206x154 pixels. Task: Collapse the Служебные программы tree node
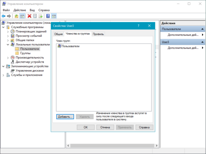pyautogui.click(x=4, y=27)
